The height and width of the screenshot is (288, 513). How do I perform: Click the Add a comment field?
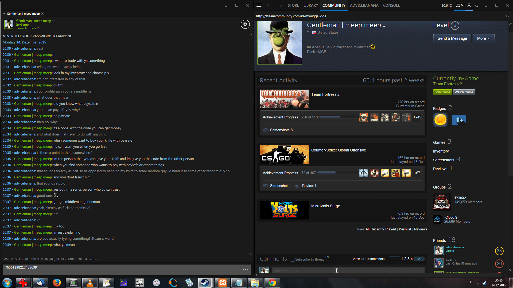(x=347, y=270)
